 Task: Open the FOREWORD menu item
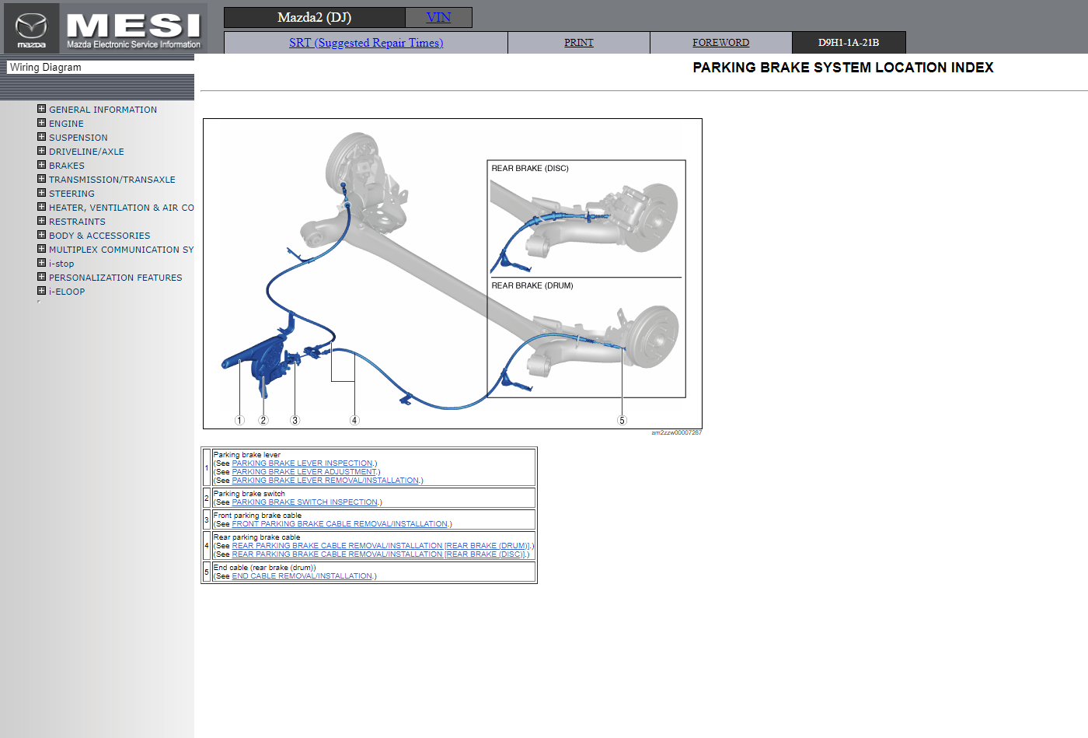[x=720, y=43]
